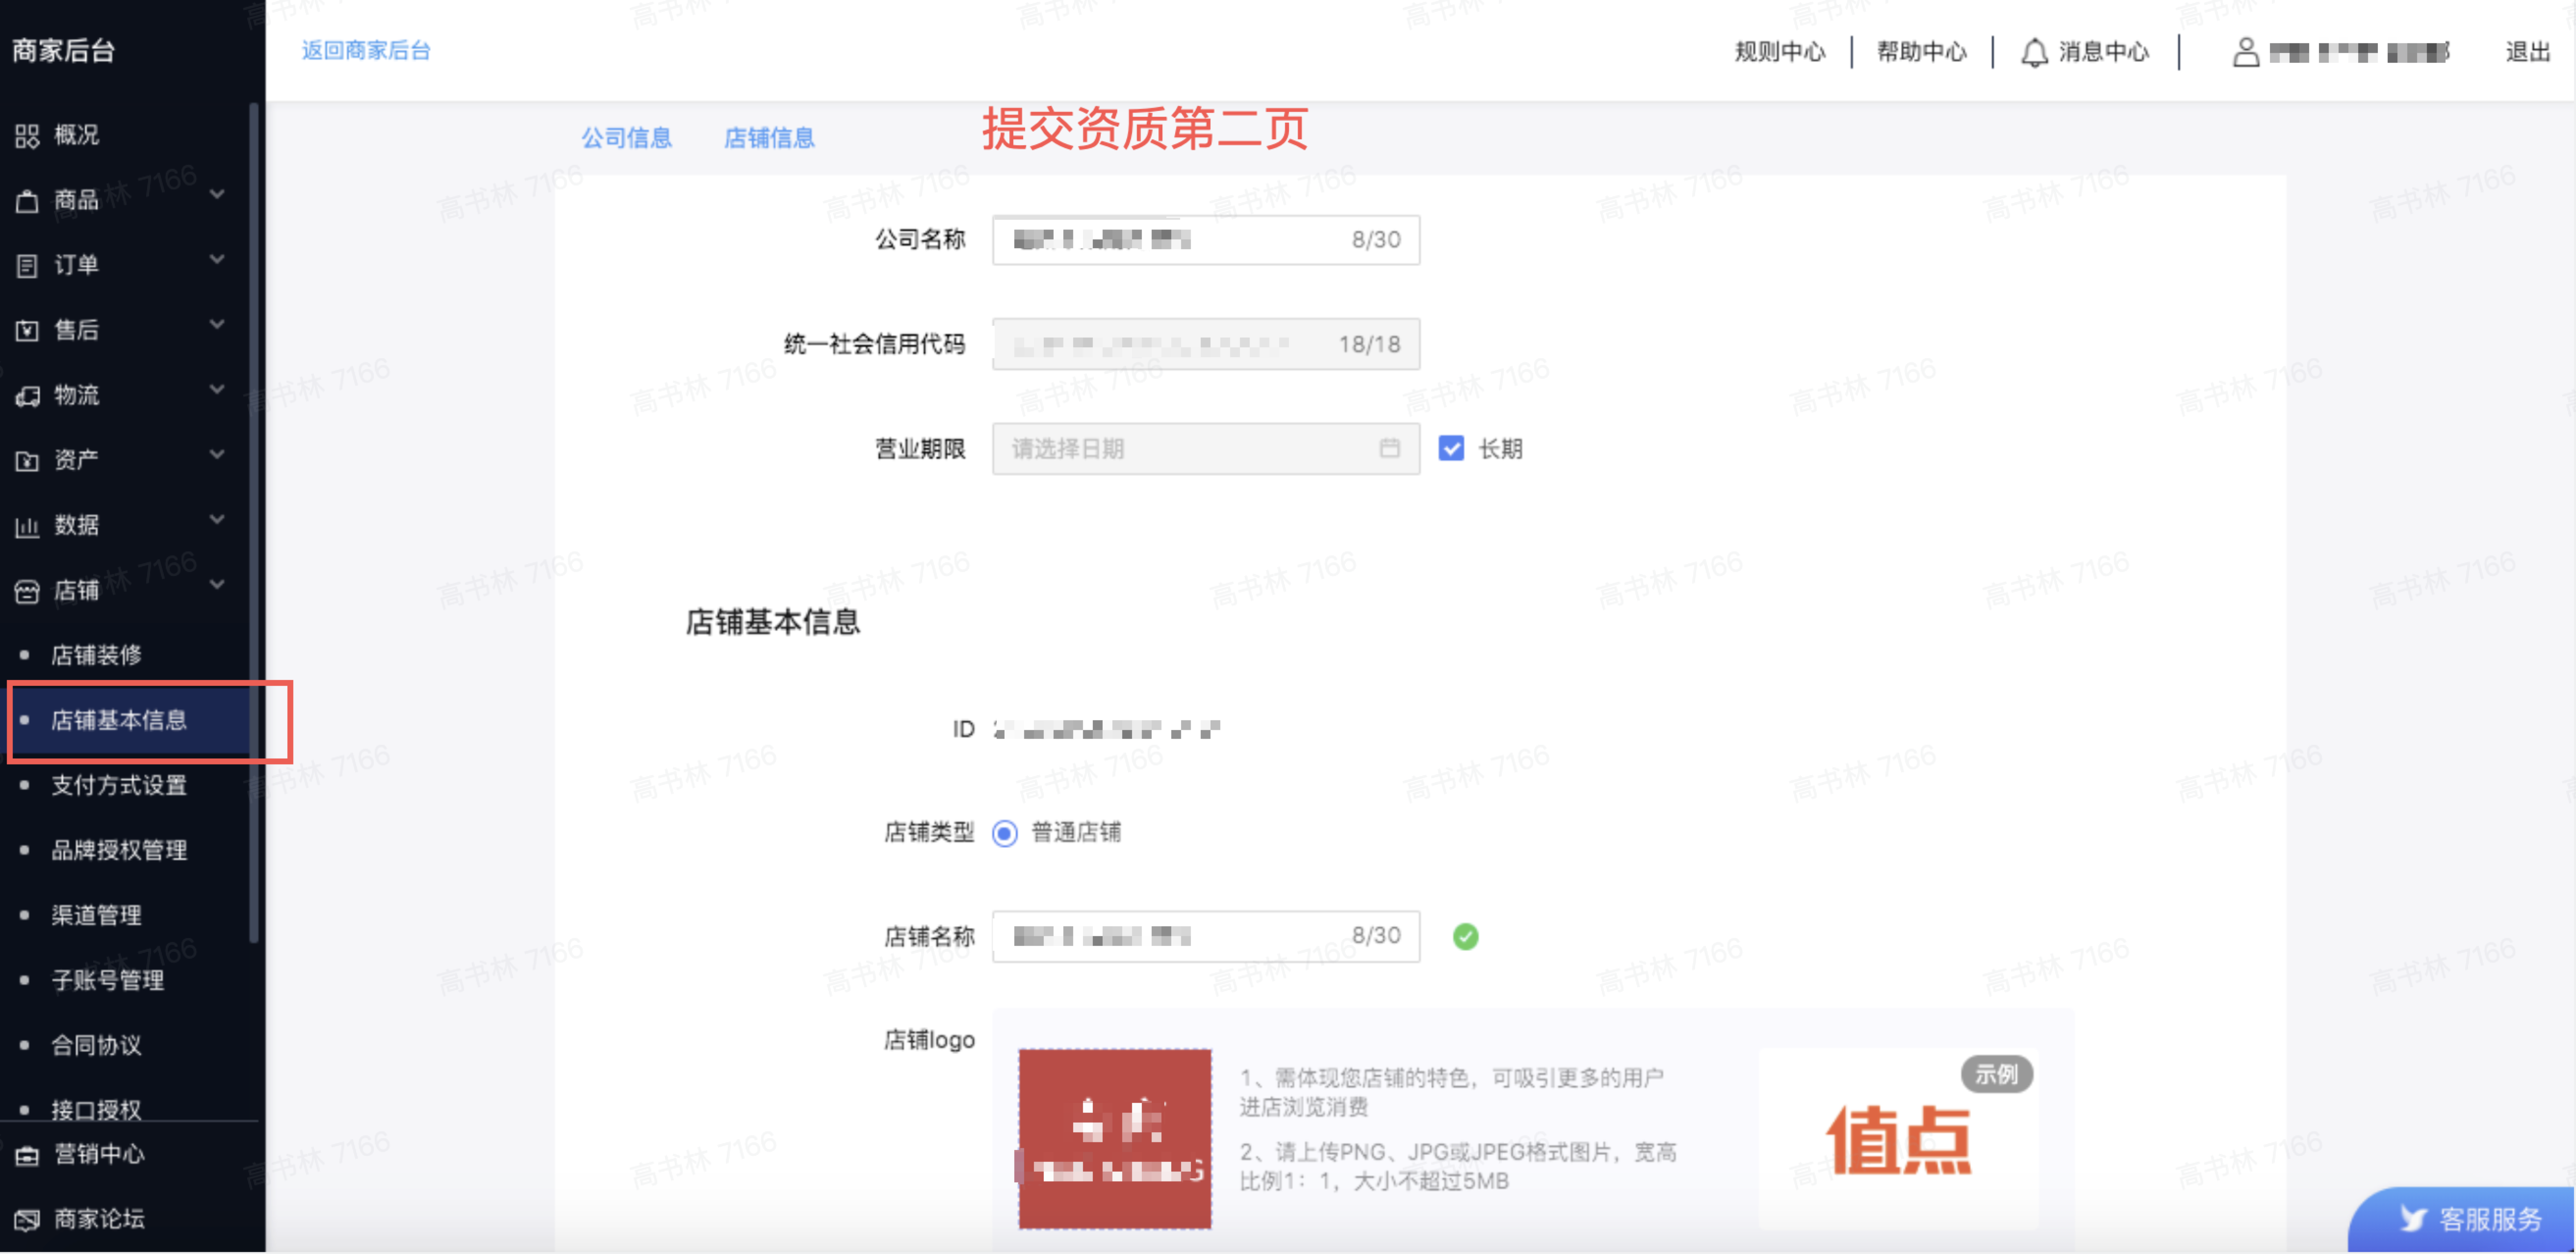Screen dimensions: 2576x1254
Task: Click the 资产 assets icon
Action: coord(27,460)
